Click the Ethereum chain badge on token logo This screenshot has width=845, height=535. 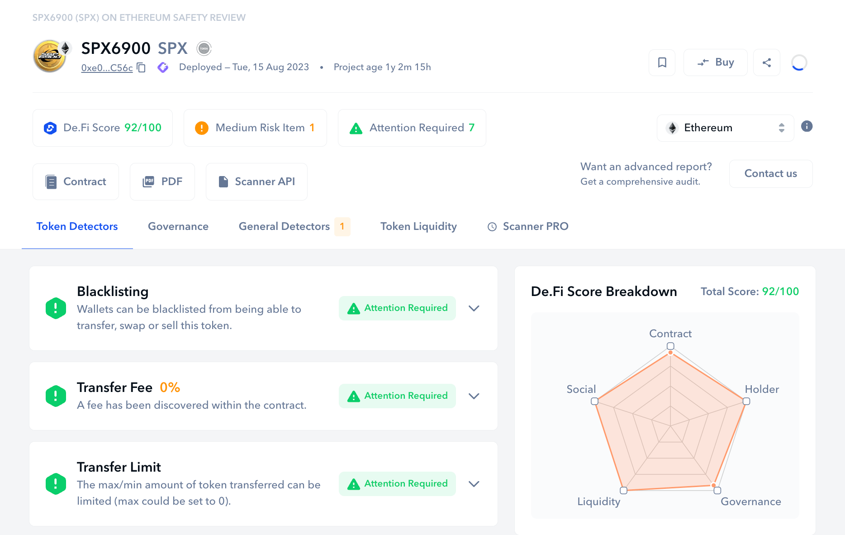coord(66,48)
